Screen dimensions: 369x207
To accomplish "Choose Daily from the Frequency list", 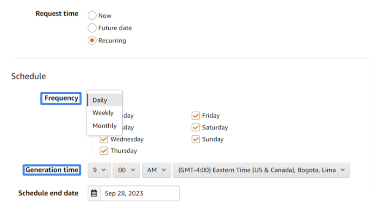I will 105,100.
